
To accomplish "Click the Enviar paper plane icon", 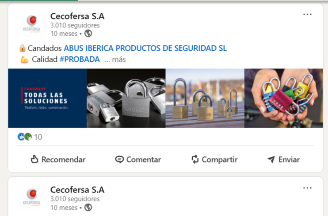I will tap(271, 159).
